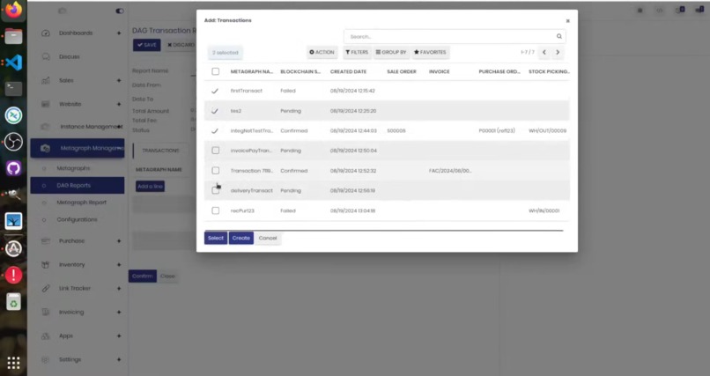The width and height of the screenshot is (710, 376).
Task: Open Configurations submenu item
Action: coord(78,219)
